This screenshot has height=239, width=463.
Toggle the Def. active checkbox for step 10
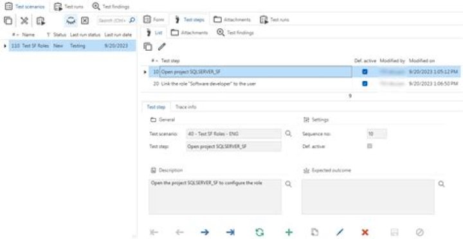tap(365, 72)
